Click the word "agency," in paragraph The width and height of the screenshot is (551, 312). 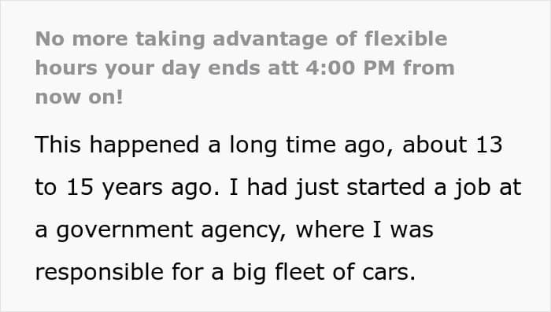[243, 231]
